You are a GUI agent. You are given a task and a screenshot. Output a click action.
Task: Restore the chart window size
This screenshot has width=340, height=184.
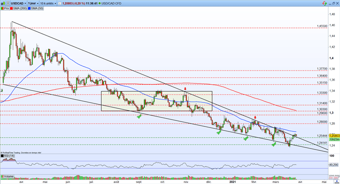333,3
